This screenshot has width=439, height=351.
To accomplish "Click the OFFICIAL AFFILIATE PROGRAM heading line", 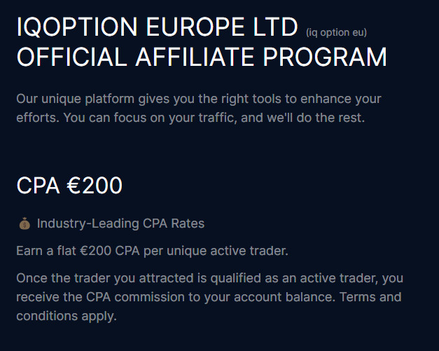I will click(x=202, y=57).
